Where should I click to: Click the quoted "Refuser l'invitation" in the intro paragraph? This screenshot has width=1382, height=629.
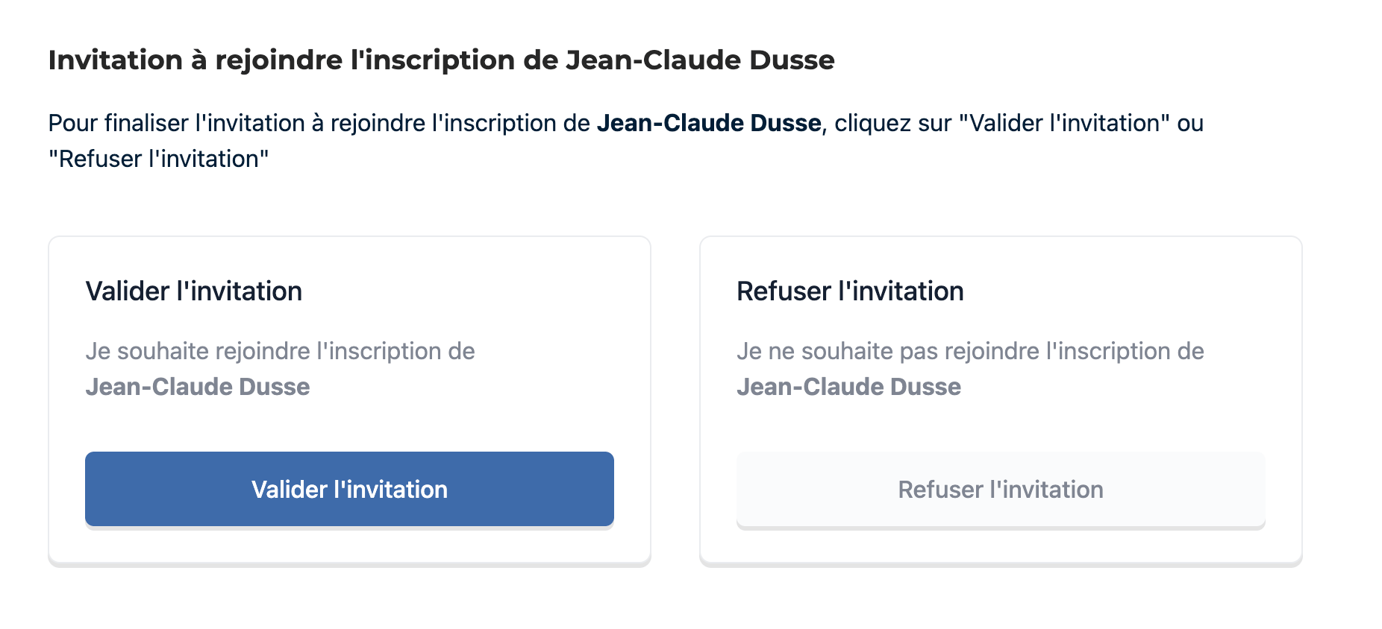159,159
